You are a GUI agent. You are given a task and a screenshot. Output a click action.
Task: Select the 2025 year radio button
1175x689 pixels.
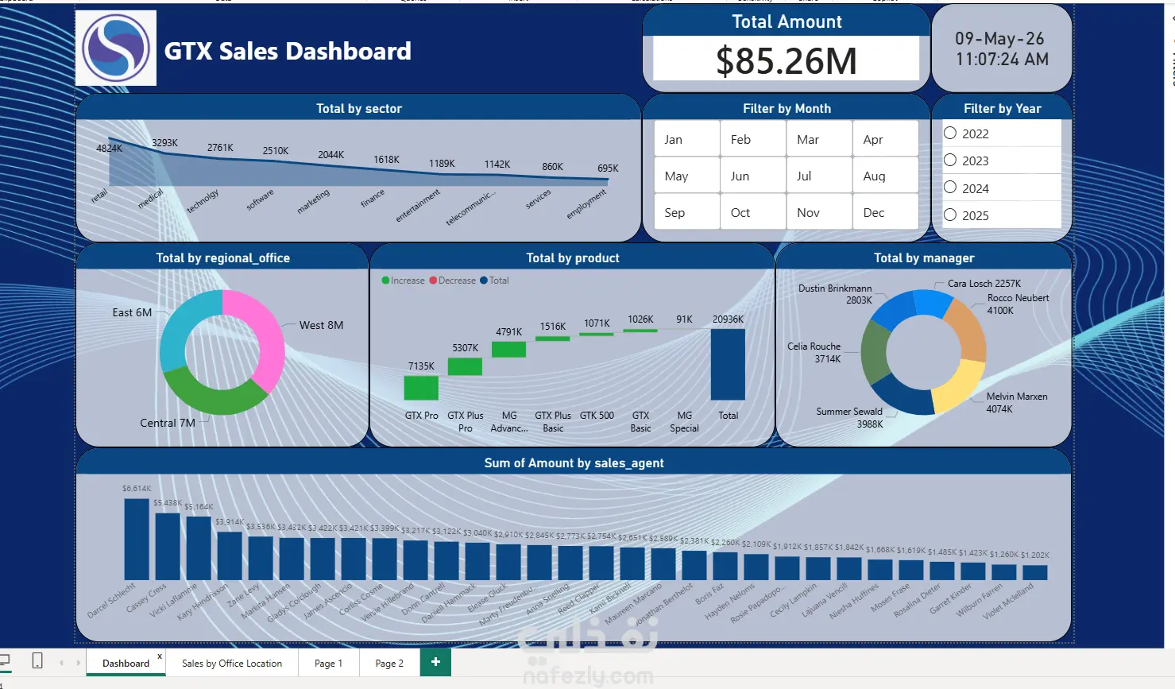950,215
